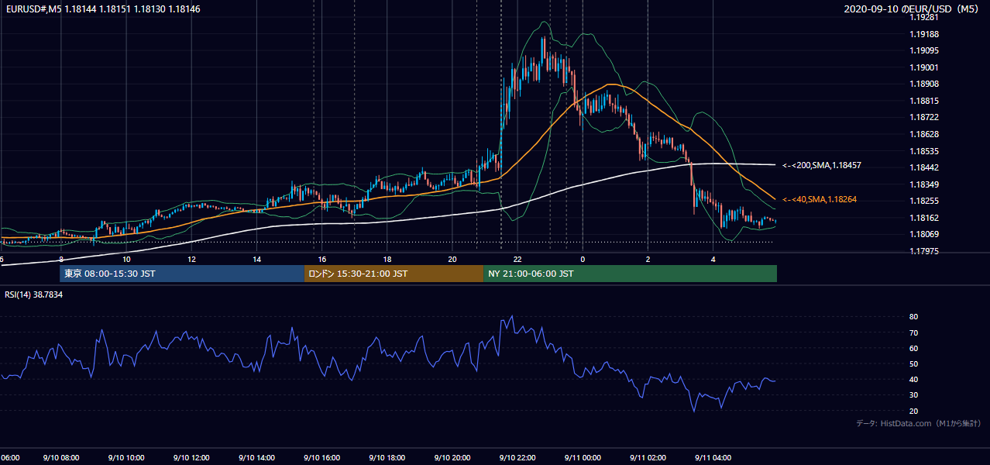Image resolution: width=990 pixels, height=465 pixels.
Task: Click price axis value 1.18535
Action: [x=925, y=151]
